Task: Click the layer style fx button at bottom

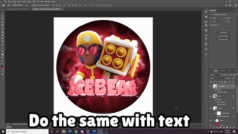Action: point(217,127)
